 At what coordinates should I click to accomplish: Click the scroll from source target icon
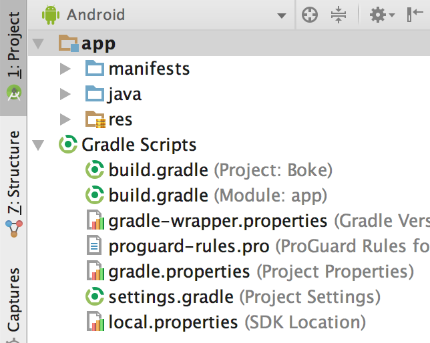pyautogui.click(x=309, y=15)
